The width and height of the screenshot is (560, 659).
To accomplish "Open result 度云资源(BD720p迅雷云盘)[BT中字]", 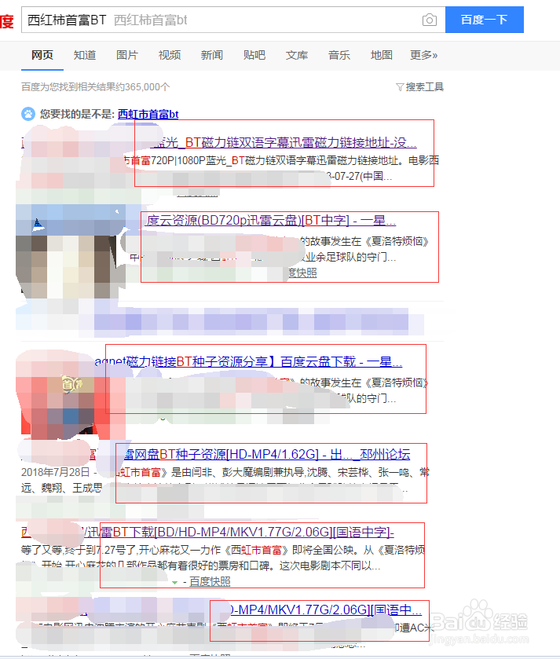I will [x=270, y=220].
